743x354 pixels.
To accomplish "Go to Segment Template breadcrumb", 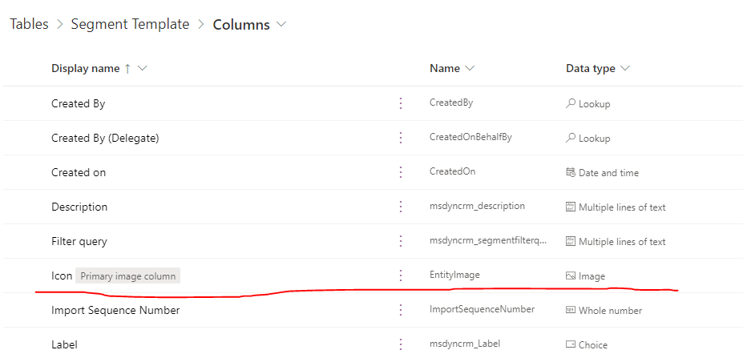I will [x=131, y=24].
